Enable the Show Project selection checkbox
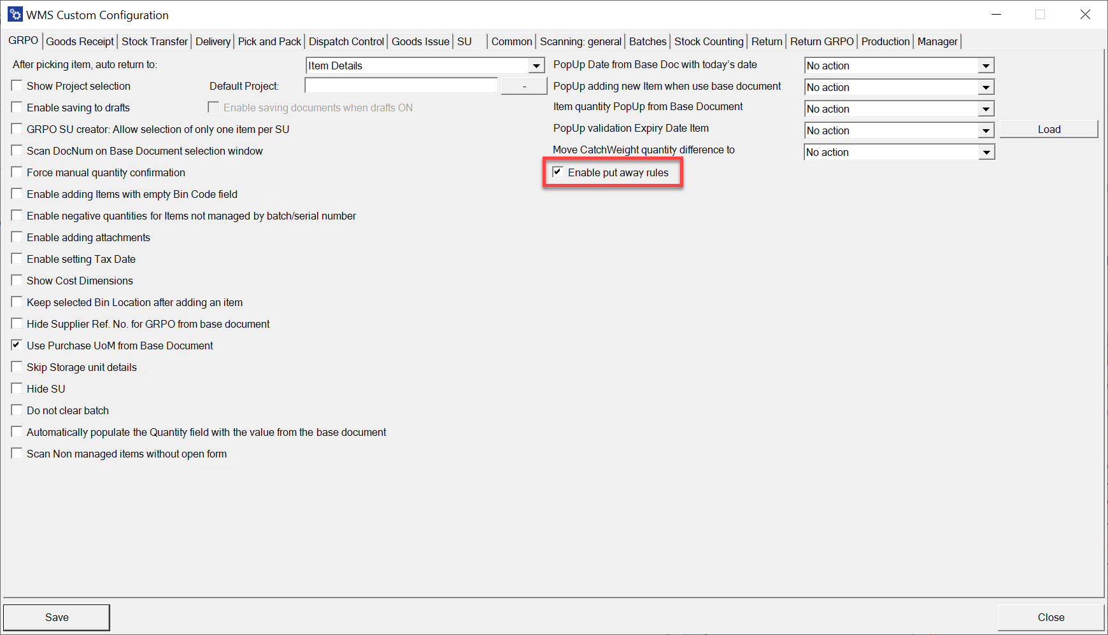1108x635 pixels. 17,86
